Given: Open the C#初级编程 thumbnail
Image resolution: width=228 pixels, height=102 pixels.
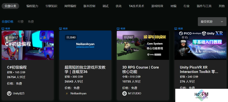Looking at the screenshot, I should 28,45.
